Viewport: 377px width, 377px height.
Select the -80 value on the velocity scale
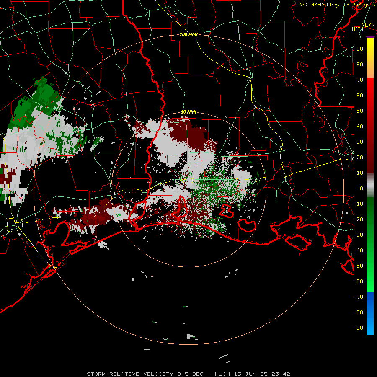(358, 312)
